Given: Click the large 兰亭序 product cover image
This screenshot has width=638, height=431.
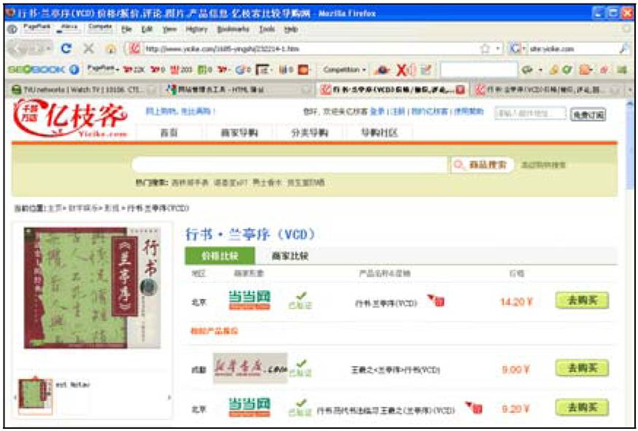Looking at the screenshot, I should pos(93,288).
